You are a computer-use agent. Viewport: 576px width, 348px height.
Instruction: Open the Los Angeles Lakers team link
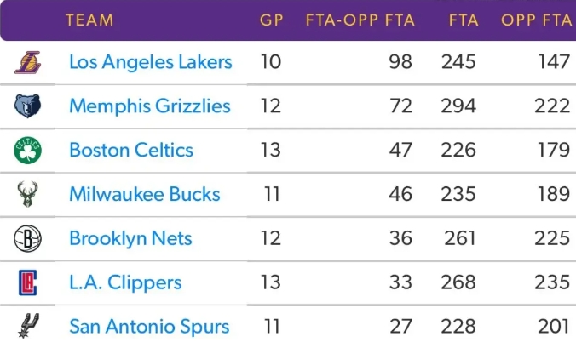(x=150, y=62)
